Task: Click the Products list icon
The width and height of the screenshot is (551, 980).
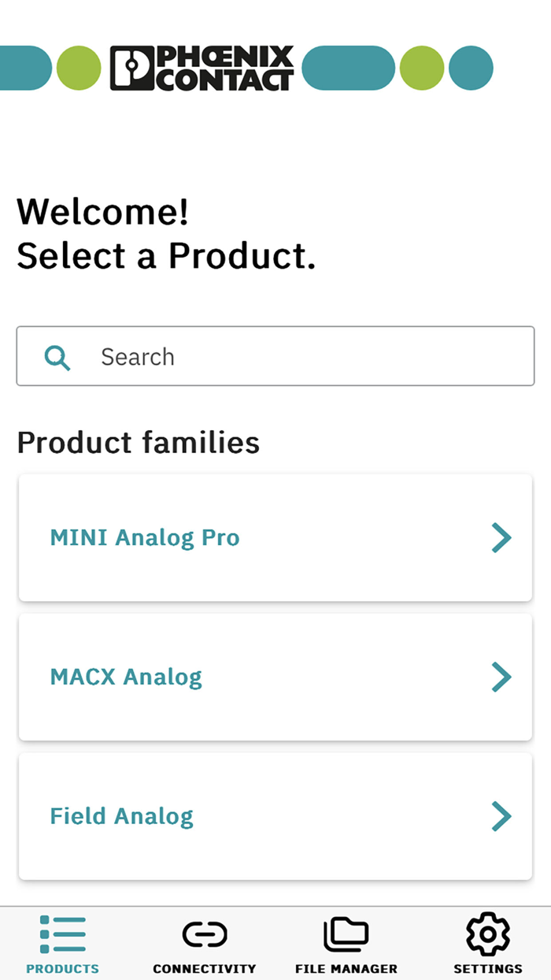Action: click(x=62, y=934)
